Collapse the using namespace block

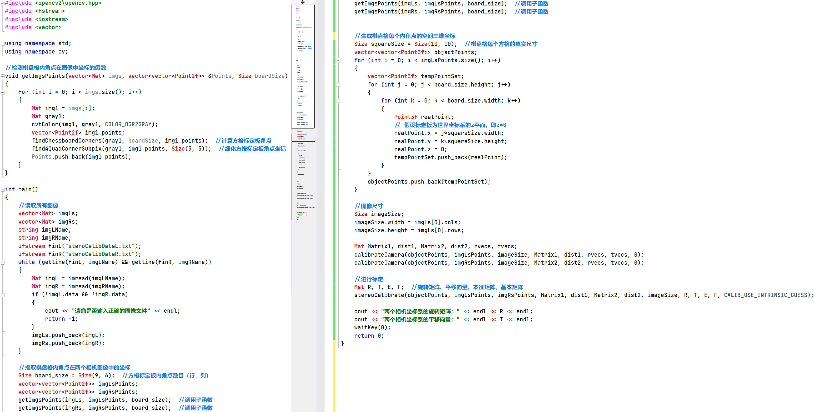tap(3, 44)
